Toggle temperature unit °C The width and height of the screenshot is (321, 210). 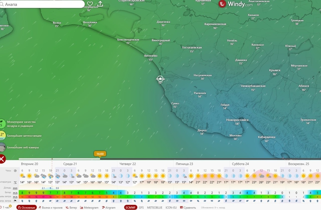click(15, 182)
